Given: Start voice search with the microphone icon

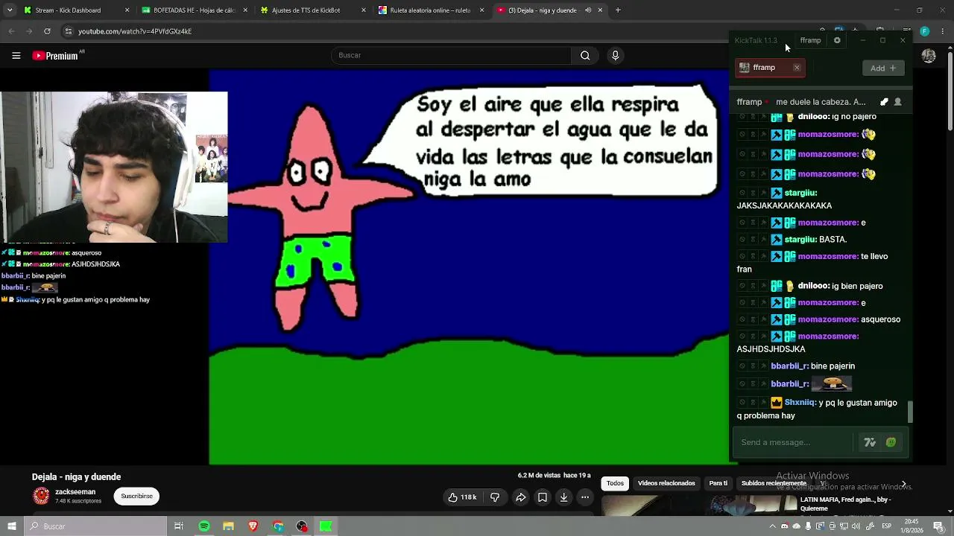Looking at the screenshot, I should [x=615, y=55].
